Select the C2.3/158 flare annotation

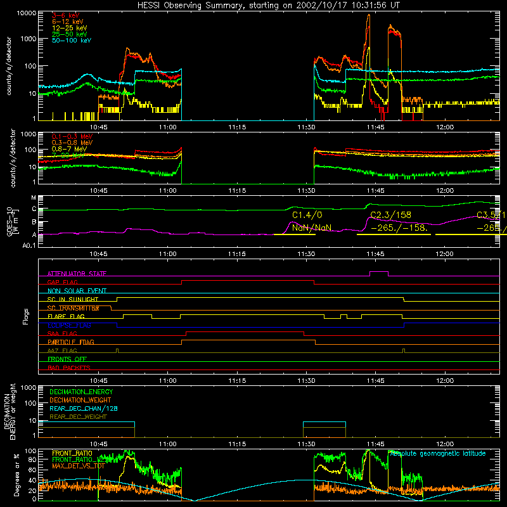point(390,215)
